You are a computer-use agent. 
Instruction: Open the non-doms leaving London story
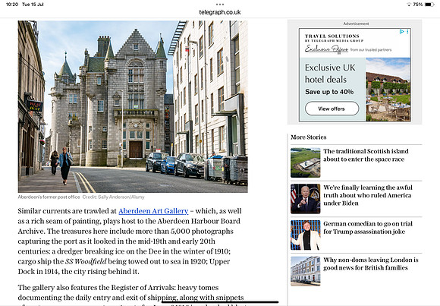tap(370, 263)
